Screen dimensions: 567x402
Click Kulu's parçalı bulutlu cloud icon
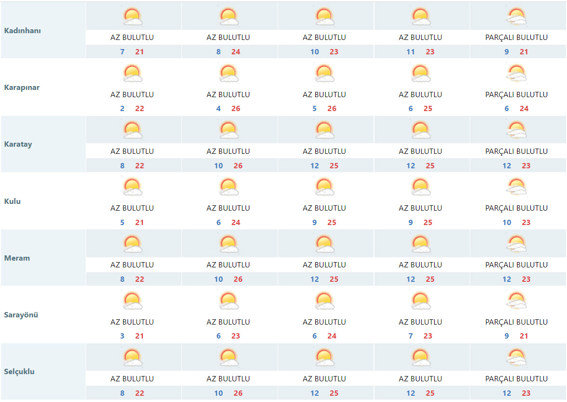(x=516, y=187)
